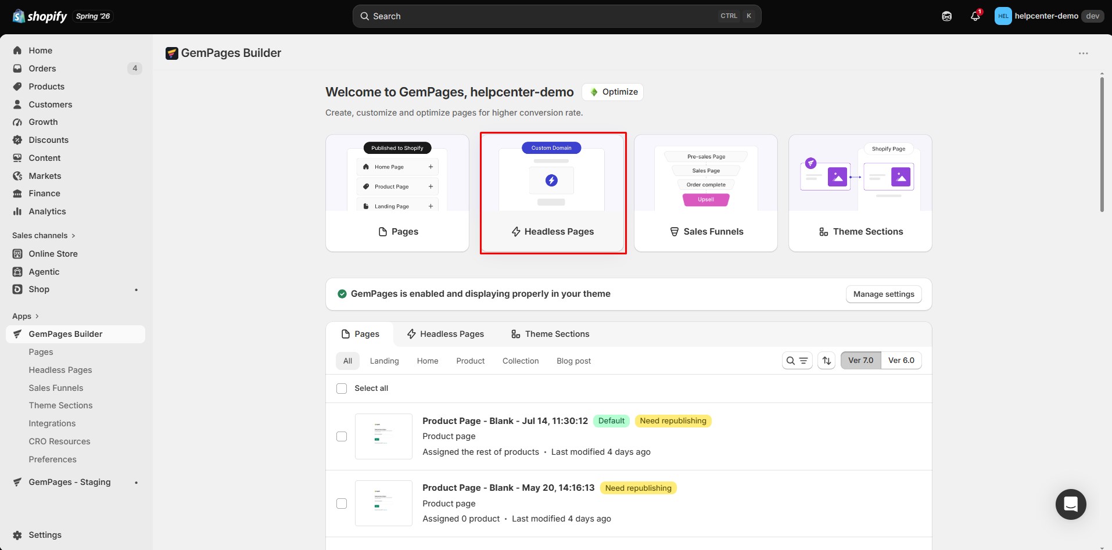Click the Orders count badge 4
The width and height of the screenshot is (1112, 550).
135,69
